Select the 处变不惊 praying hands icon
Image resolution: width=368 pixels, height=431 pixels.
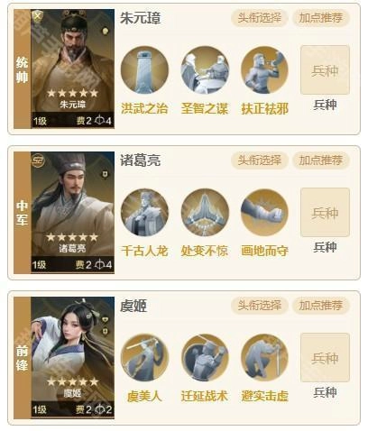pos(205,212)
